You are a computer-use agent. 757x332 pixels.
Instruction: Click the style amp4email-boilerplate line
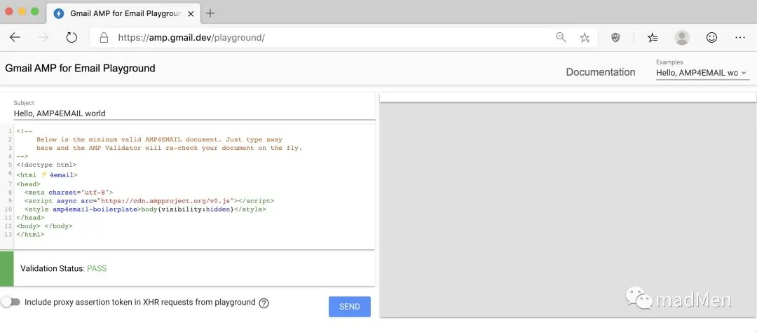(x=145, y=209)
